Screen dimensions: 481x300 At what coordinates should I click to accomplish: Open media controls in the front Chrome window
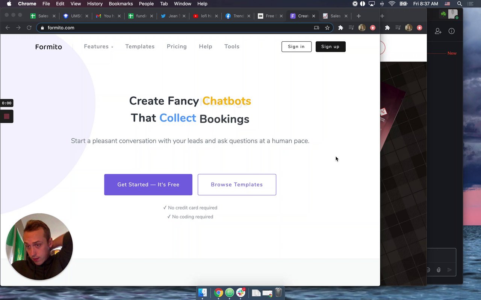pos(351,28)
